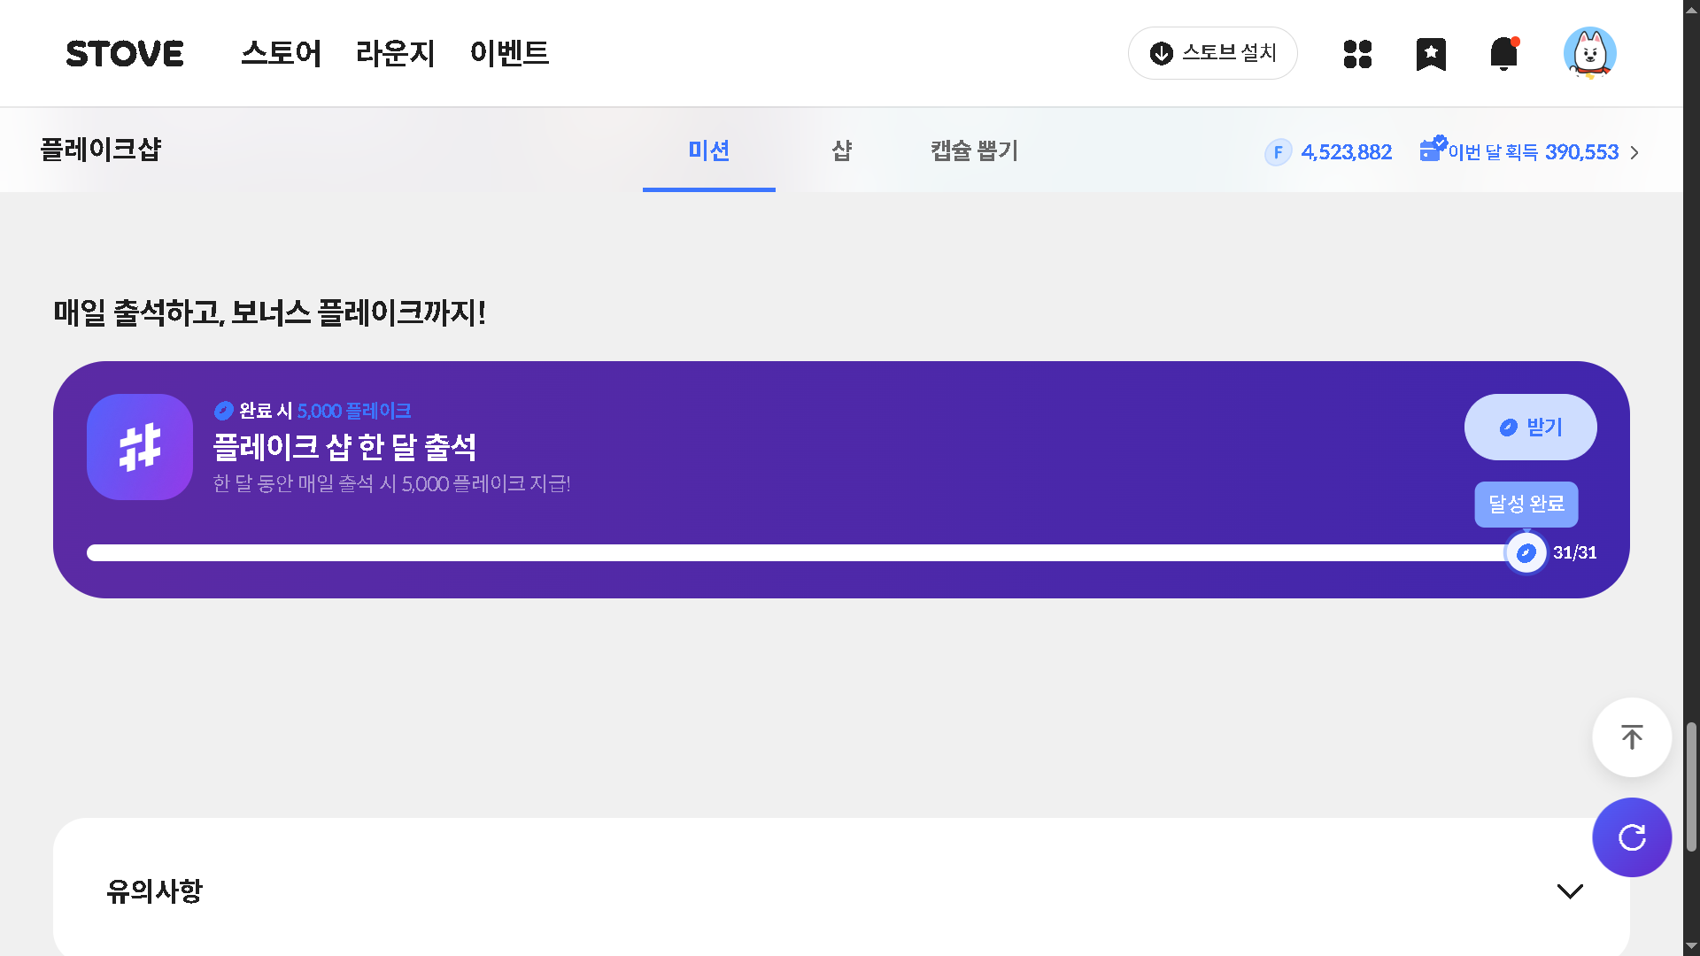Click the 스토브 설치 install button
Image resolution: width=1700 pixels, height=956 pixels.
[x=1212, y=53]
